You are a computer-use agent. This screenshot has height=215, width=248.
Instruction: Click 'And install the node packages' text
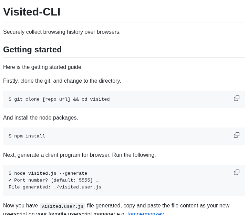pyautogui.click(x=41, y=118)
